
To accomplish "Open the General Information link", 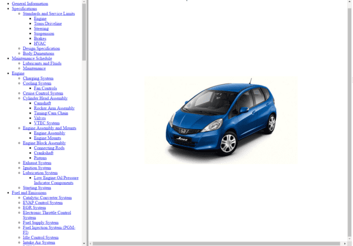I will [30, 4].
